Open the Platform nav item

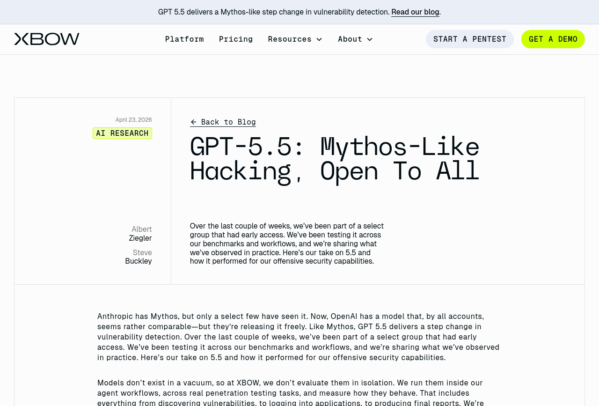(184, 39)
